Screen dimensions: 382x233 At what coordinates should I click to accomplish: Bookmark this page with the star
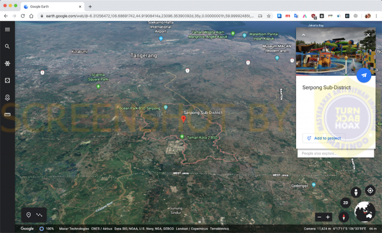269,16
